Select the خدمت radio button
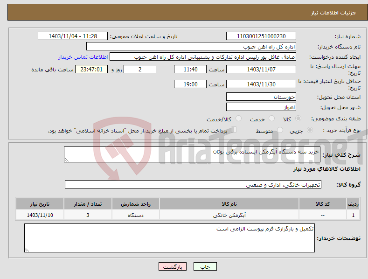Viewport: 368px width, 279px height. pos(271,119)
